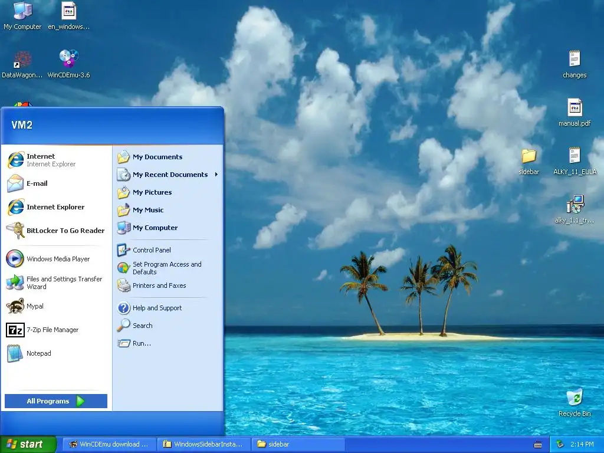Open My Pictures folder
This screenshot has height=453, width=604.
168,192
